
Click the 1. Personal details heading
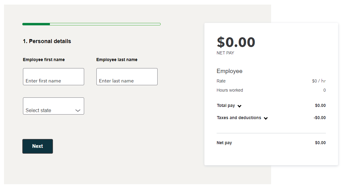point(47,41)
